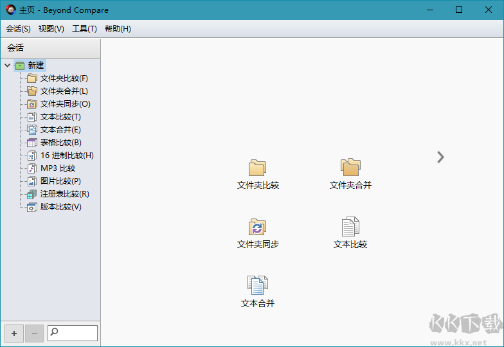Collapse the 新建 tree node
This screenshot has height=347, width=504.
(8, 66)
